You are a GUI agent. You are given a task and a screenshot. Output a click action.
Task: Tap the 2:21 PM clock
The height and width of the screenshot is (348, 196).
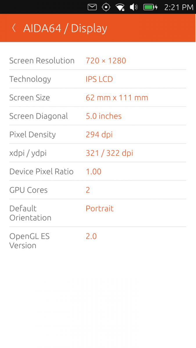179,7
